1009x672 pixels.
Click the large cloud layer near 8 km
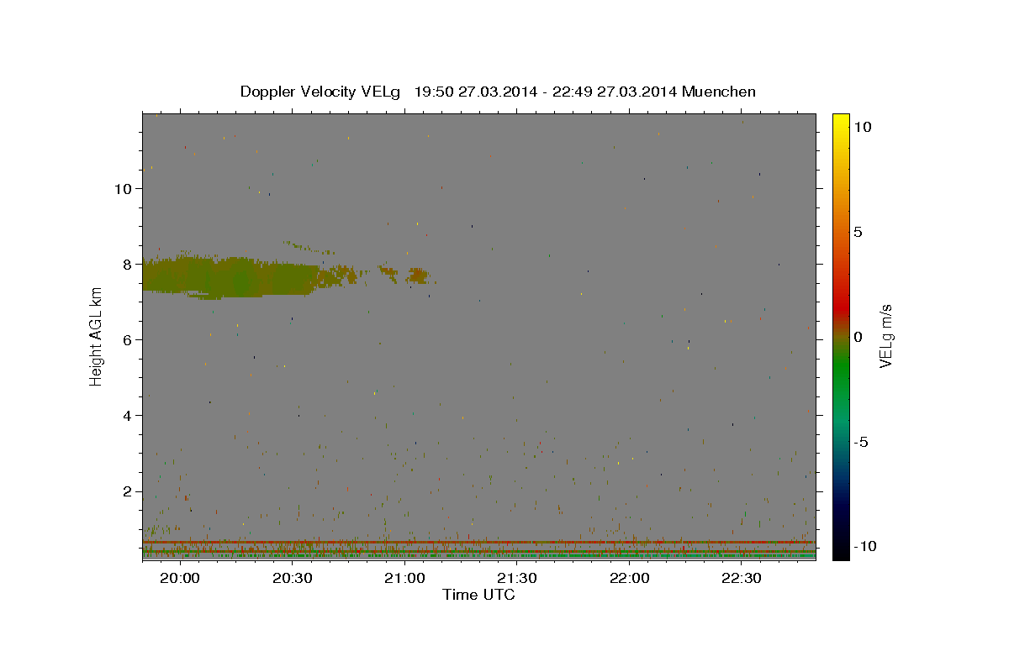pos(229,276)
